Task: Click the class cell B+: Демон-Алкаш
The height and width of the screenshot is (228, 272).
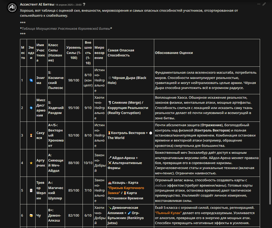Action: click(x=56, y=215)
